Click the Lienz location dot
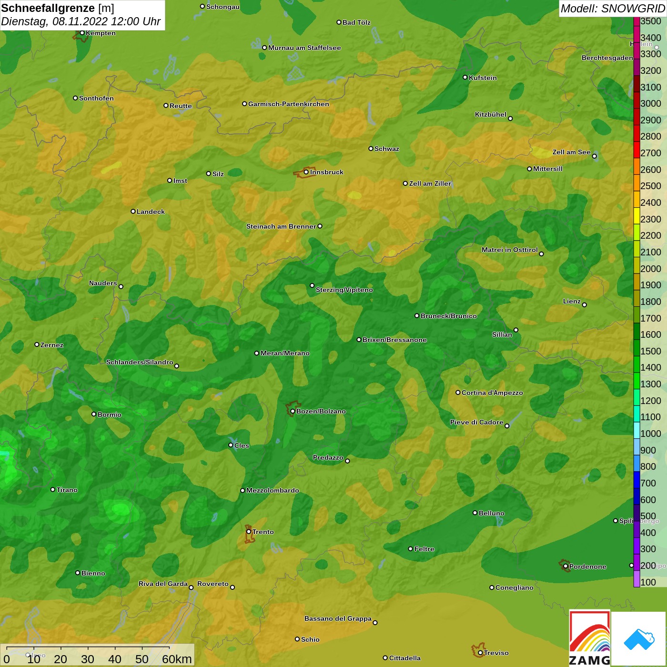Screen dimensions: 667x667 [585, 305]
